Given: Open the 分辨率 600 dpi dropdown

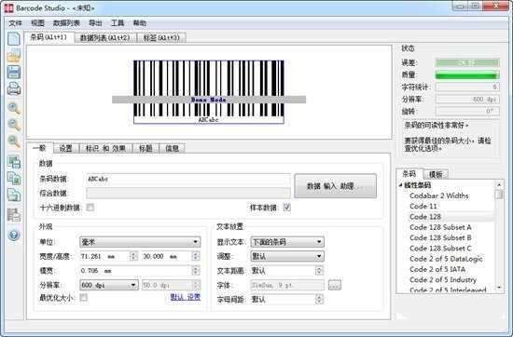Looking at the screenshot, I should (x=108, y=285).
